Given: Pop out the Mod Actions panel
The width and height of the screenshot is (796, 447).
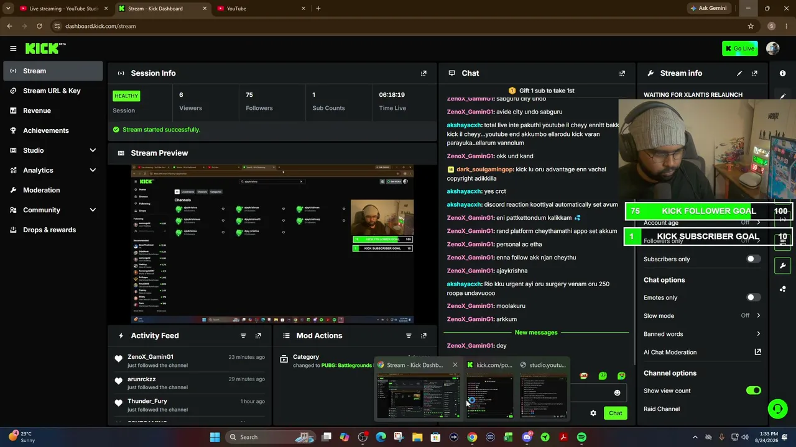Looking at the screenshot, I should point(423,336).
